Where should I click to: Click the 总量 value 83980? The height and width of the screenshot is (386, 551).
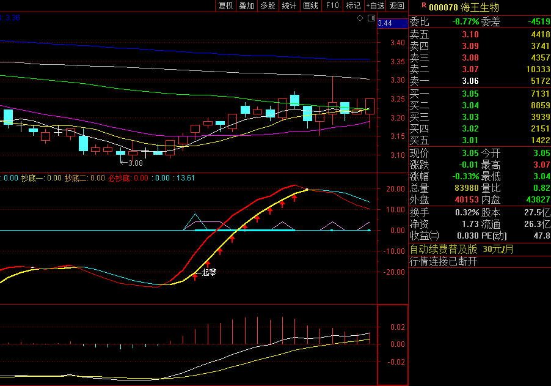tap(467, 188)
